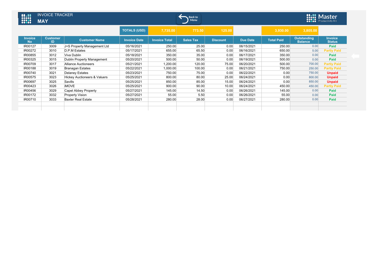Select the Delaney Estates customer cell
This screenshot has height=267, width=378.
pyautogui.click(x=92, y=73)
